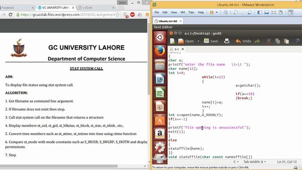Expand the gedit Open recent files arrow
The width and height of the screenshot is (302, 170).
click(x=198, y=41)
